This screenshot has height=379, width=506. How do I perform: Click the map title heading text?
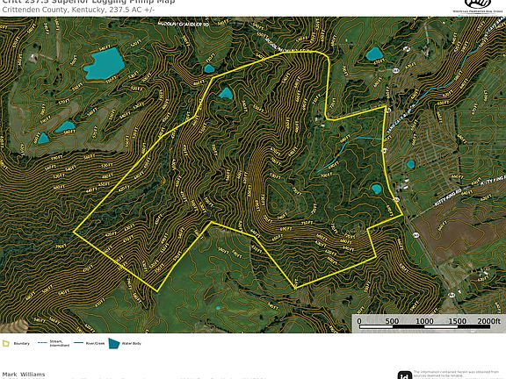pyautogui.click(x=89, y=2)
